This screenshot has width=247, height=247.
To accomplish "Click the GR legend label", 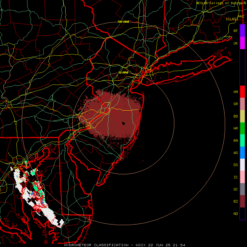I will point(235,104).
